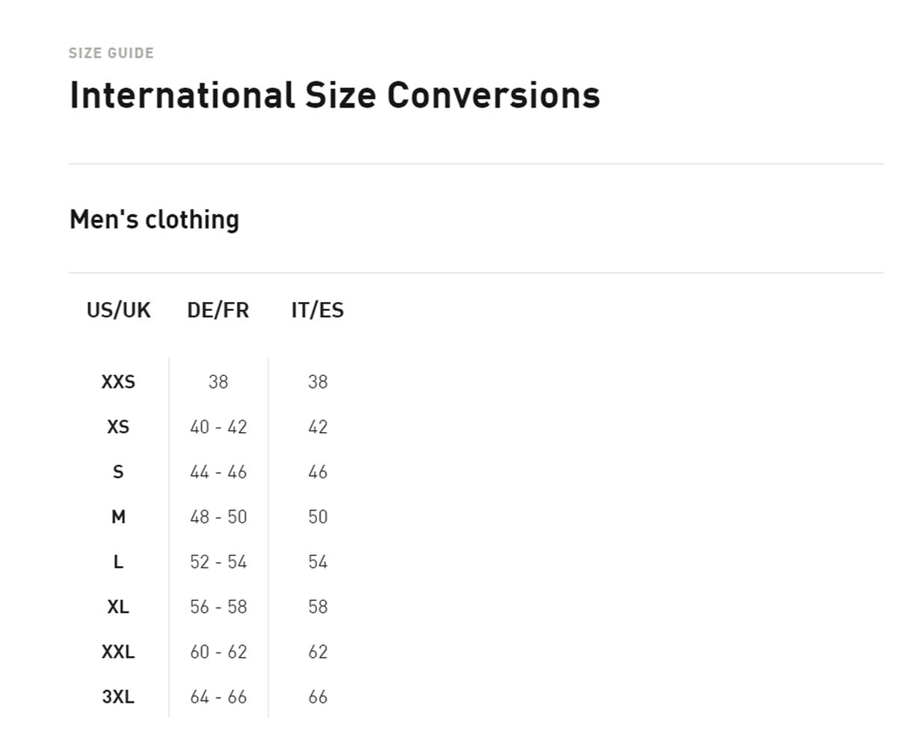The height and width of the screenshot is (743, 906).
Task: Click the IT/ES value 54
Action: coord(318,561)
